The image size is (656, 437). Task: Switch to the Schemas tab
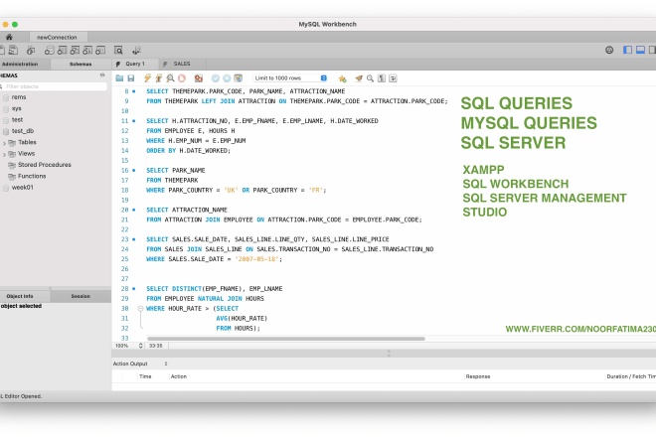[81, 64]
